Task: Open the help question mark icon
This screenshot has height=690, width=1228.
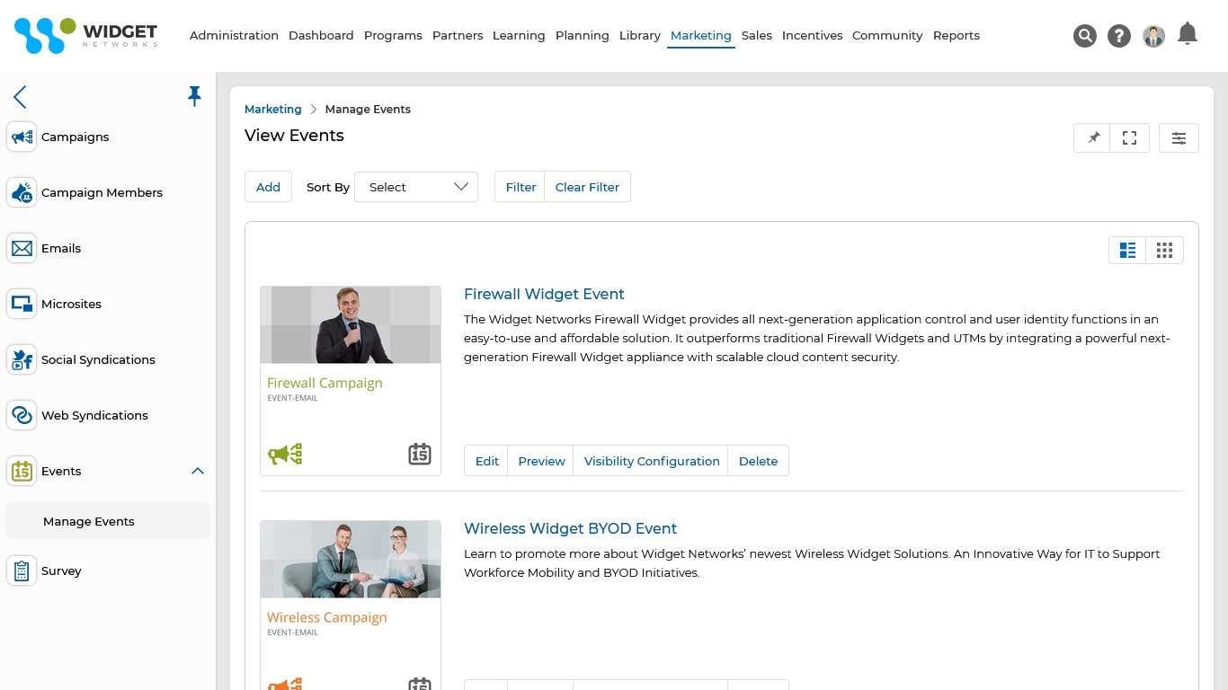Action: click(1118, 36)
